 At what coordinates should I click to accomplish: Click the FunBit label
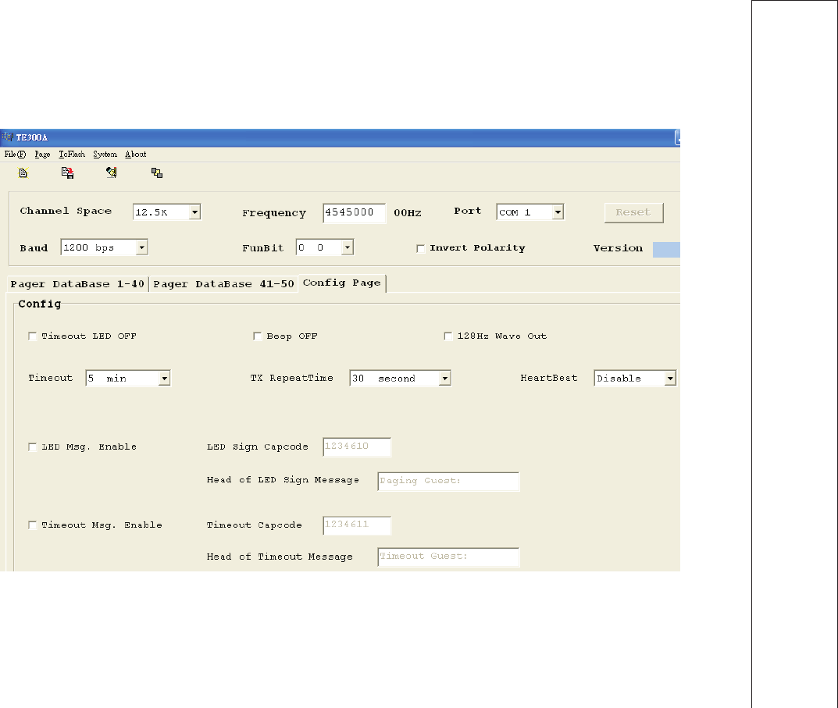[263, 248]
